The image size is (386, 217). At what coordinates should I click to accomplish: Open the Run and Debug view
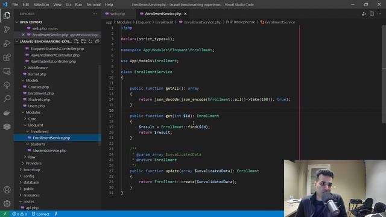pyautogui.click(x=7, y=43)
